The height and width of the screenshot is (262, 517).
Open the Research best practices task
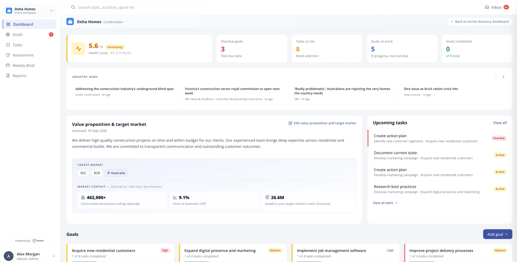click(x=440, y=189)
